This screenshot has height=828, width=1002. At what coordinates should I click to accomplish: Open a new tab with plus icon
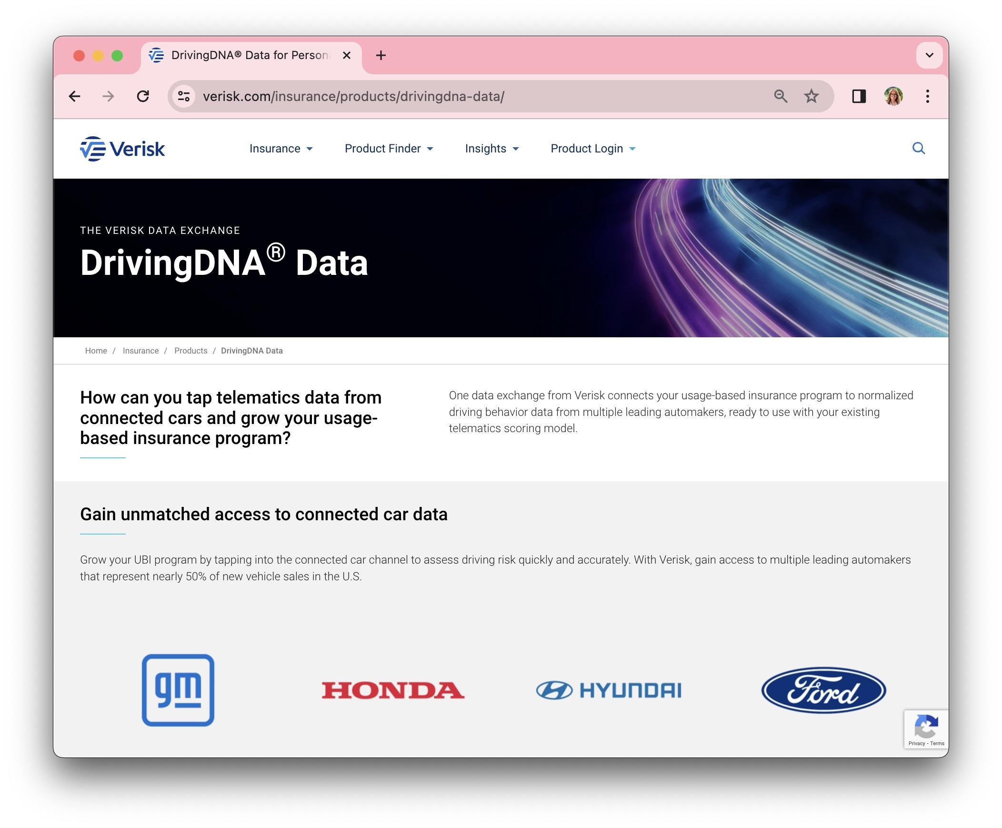tap(381, 55)
